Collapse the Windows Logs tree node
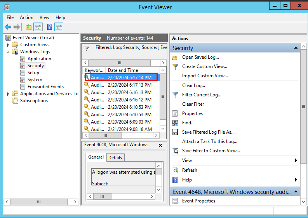Screen dimensions: 308x218 click(8, 52)
